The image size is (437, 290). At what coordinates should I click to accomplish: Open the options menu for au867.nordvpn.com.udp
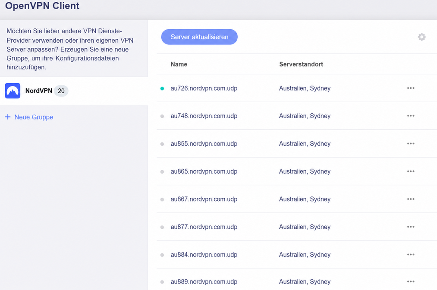click(411, 199)
